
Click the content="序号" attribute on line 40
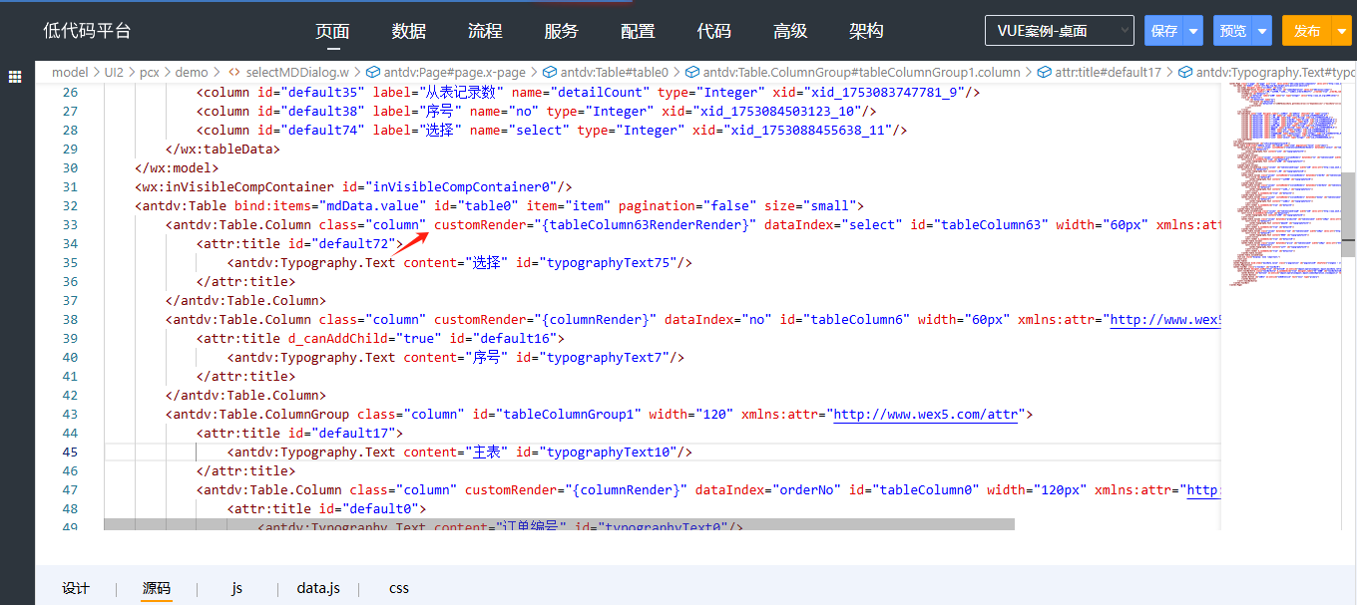coord(457,357)
